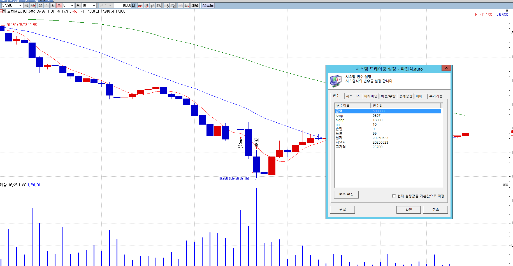Click the gray volume bars toolbar icon
The height and width of the screenshot is (266, 513).
153,6
